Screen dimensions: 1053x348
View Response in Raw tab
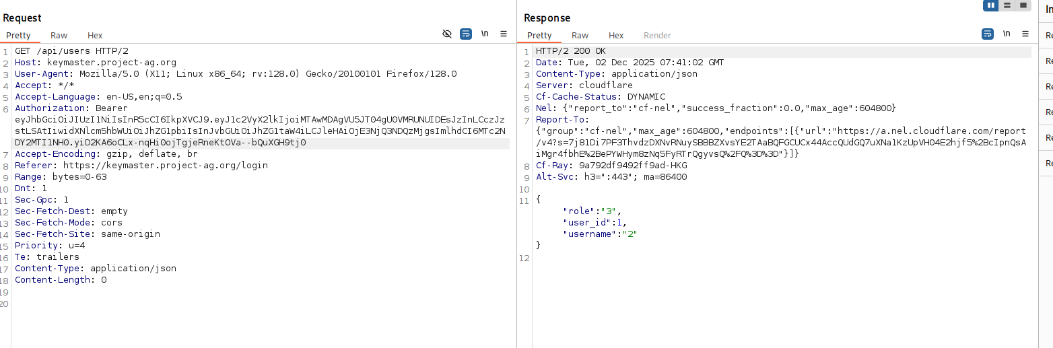pos(580,35)
